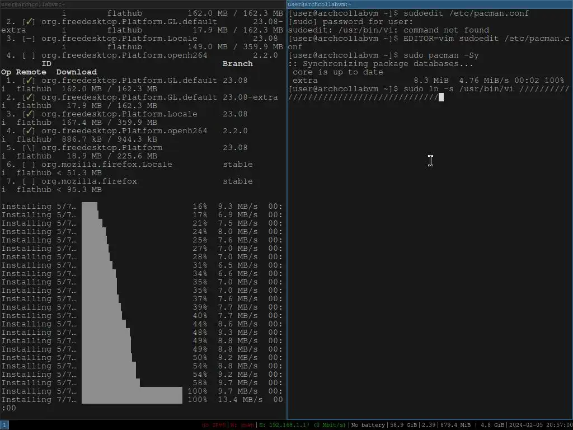
Task: Click the 'org.freedesktop.Platform' row 5 name
Action: point(102,148)
